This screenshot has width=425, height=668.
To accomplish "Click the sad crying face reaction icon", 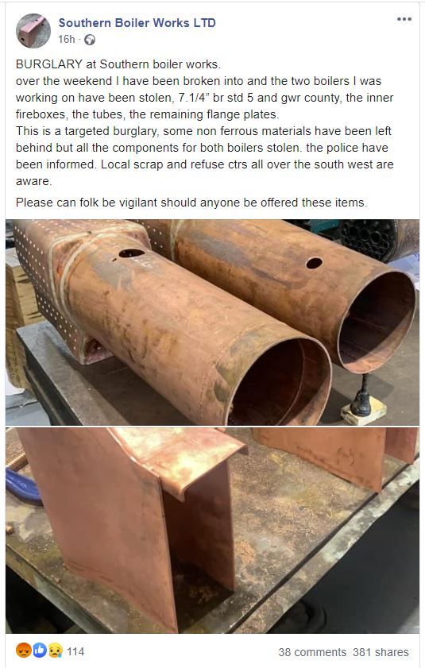I will 55,650.
